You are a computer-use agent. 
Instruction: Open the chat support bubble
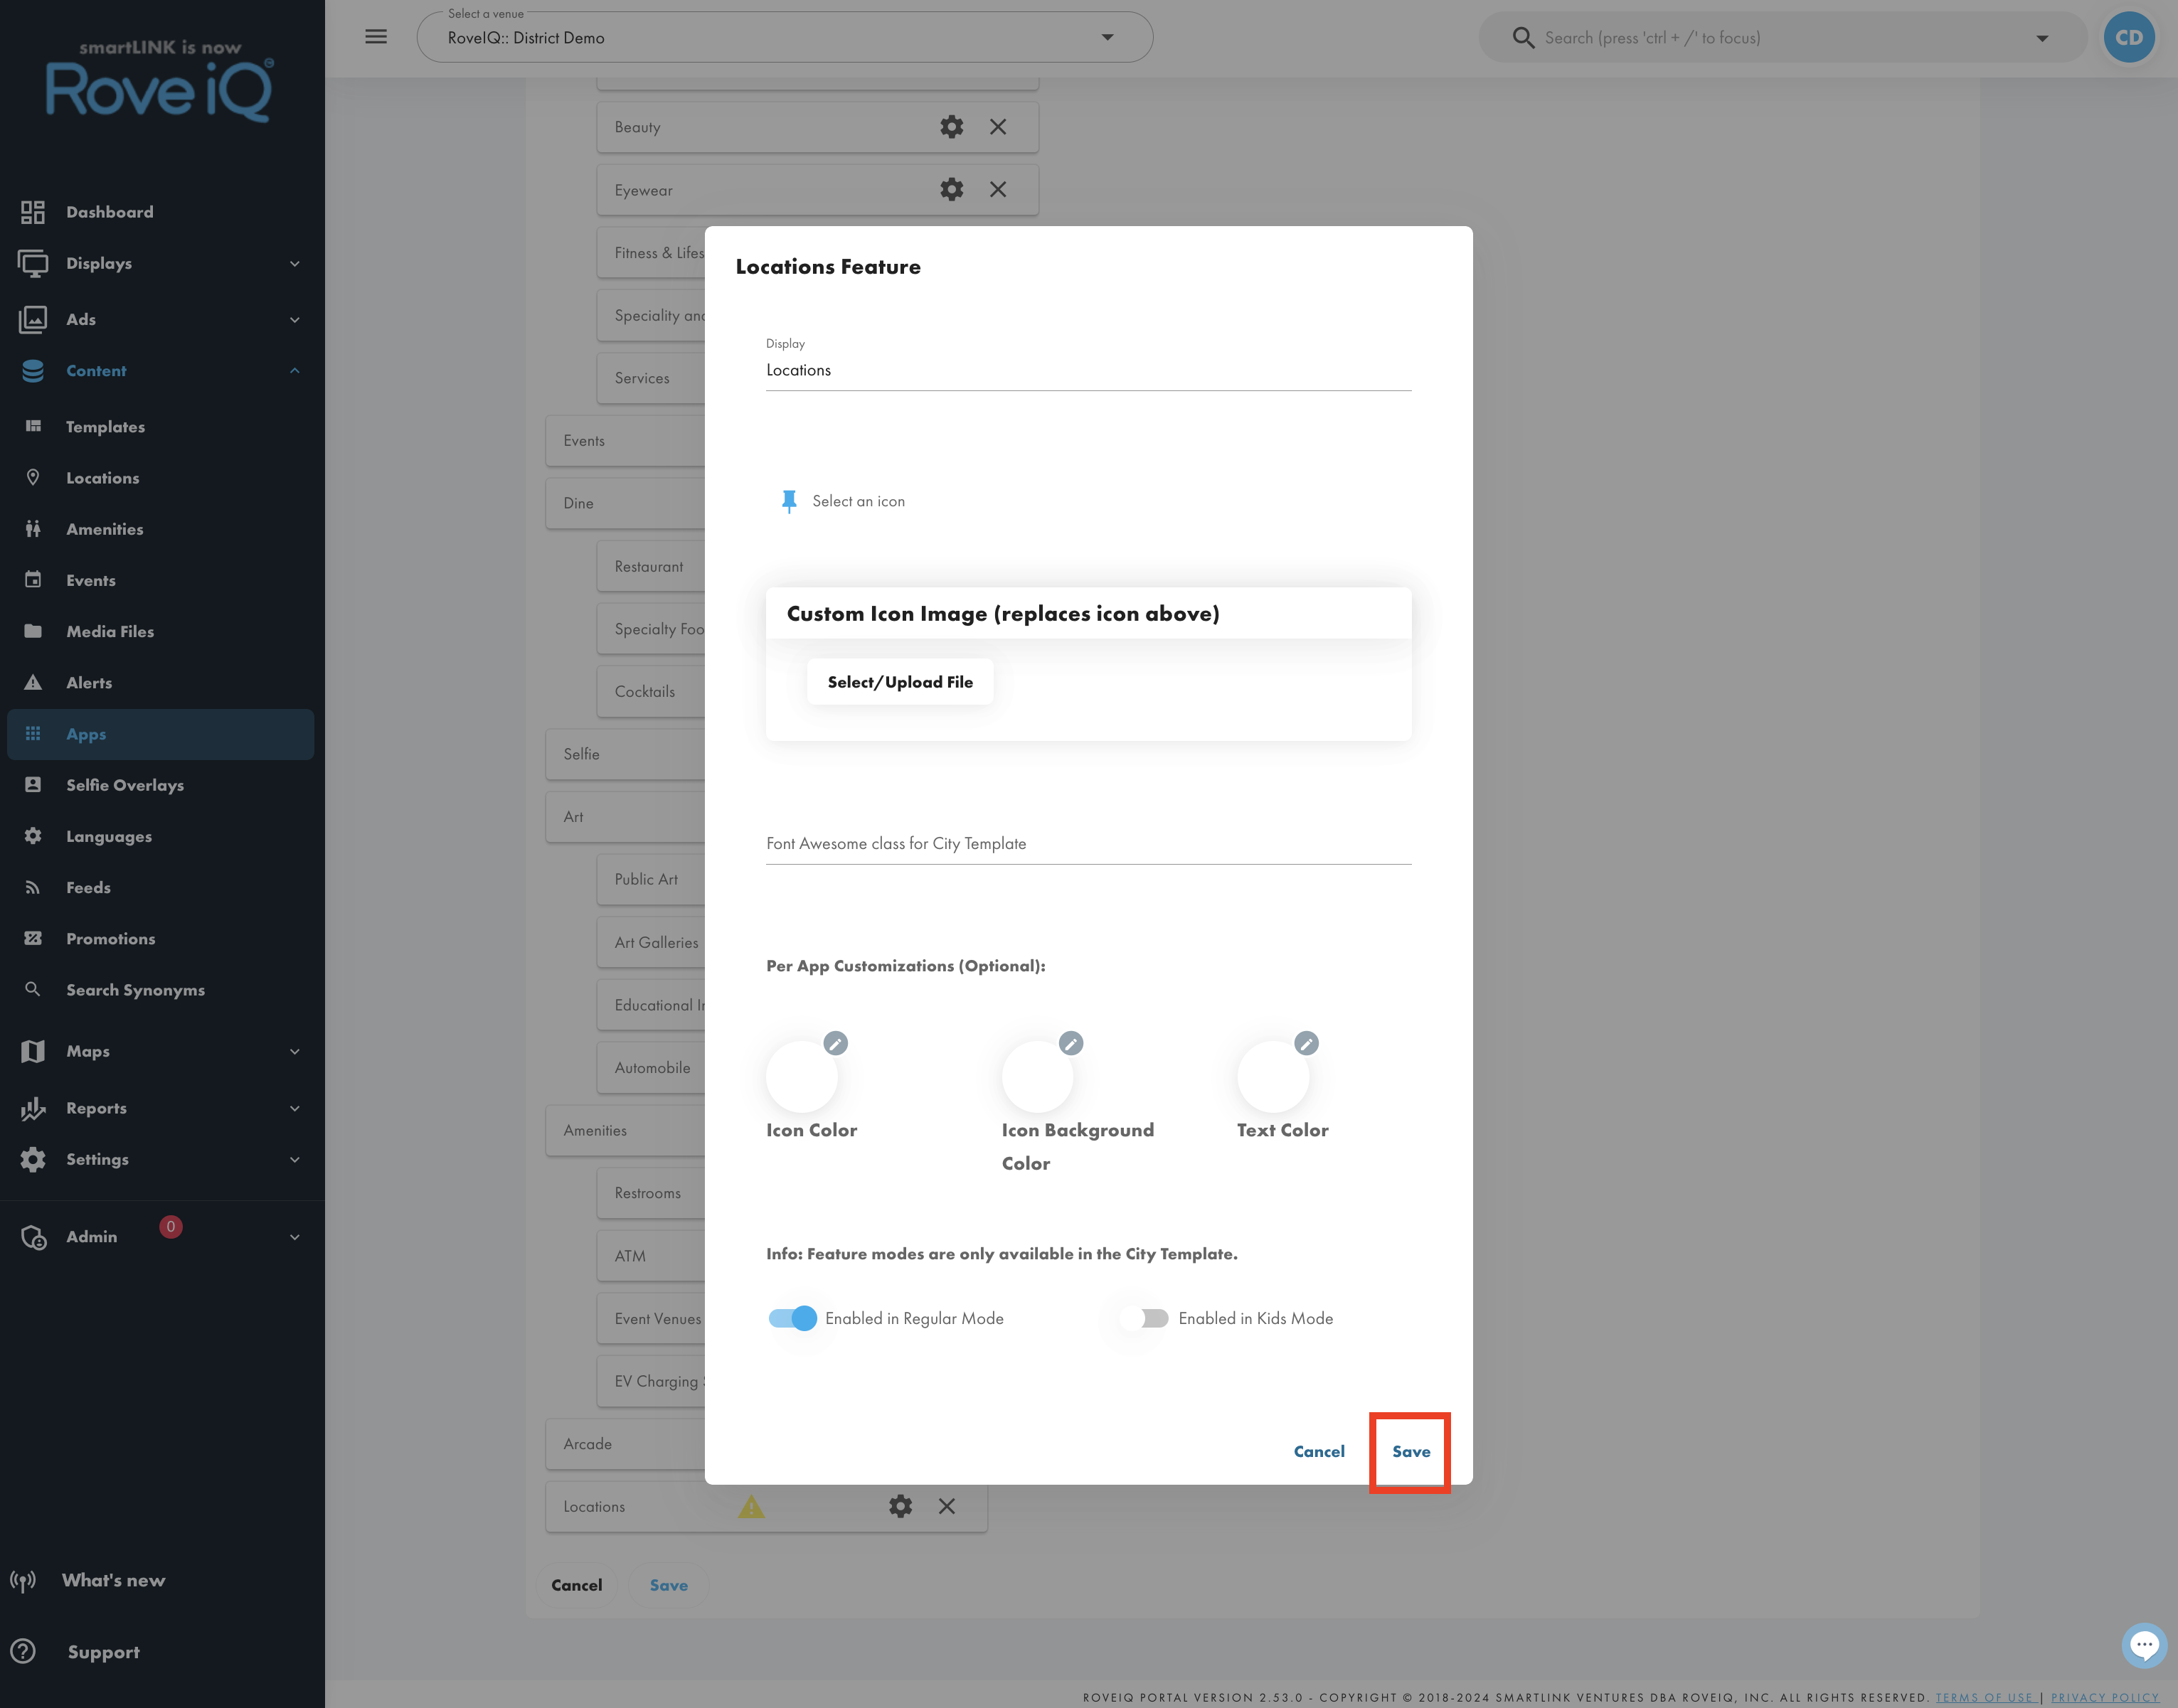point(2144,1644)
